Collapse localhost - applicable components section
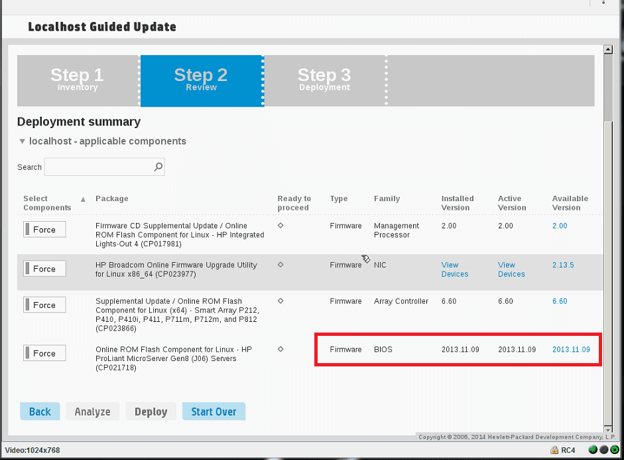 [x=23, y=141]
